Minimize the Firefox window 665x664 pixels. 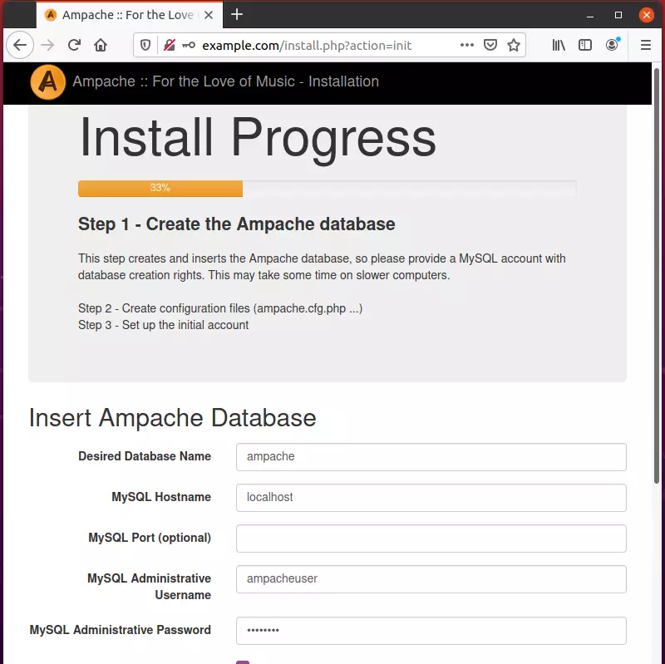pyautogui.click(x=590, y=16)
